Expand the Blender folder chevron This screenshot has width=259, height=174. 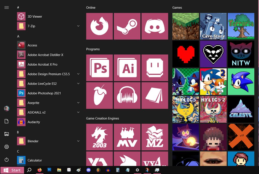pyautogui.click(x=78, y=141)
